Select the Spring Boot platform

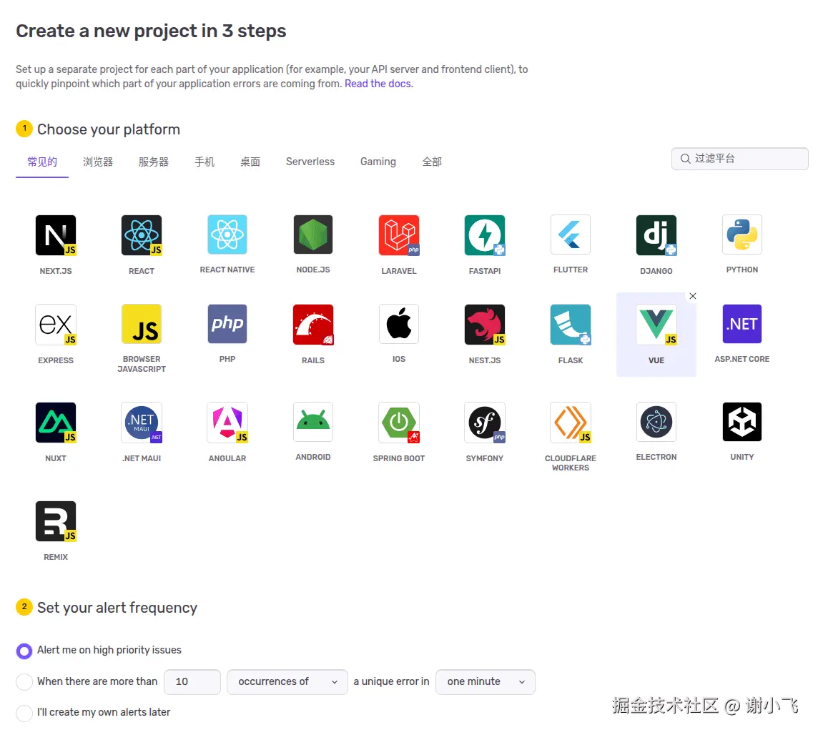pyautogui.click(x=398, y=423)
